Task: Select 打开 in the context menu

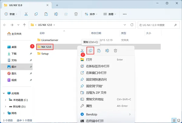Action: click(x=106, y=60)
